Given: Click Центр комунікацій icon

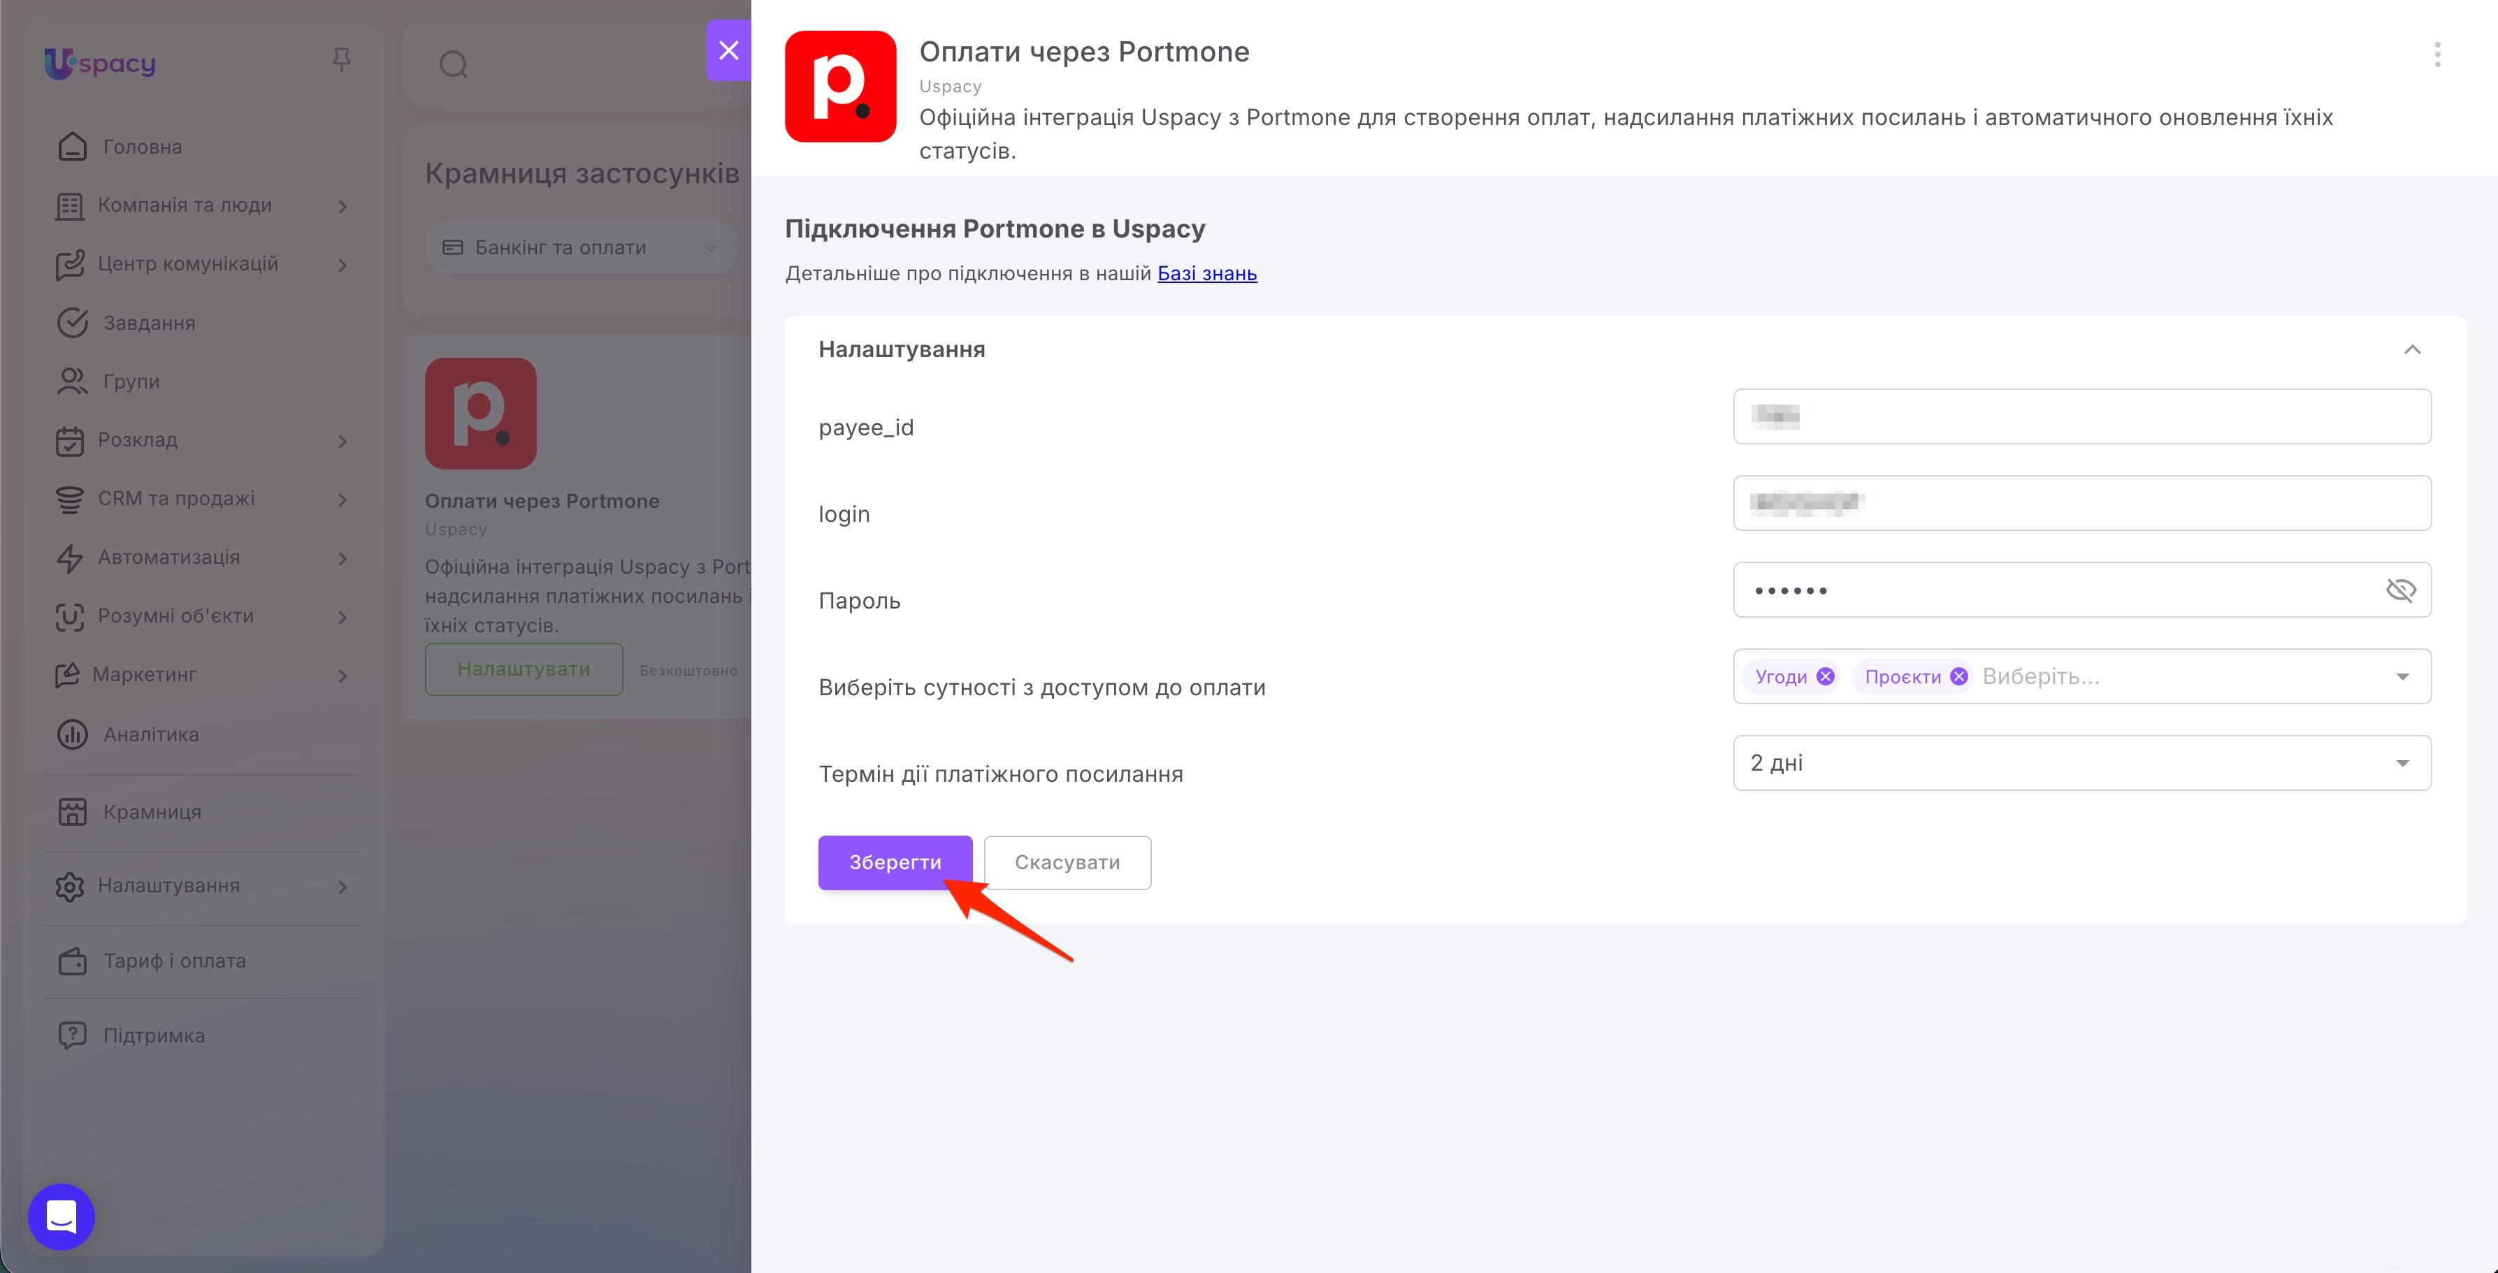Looking at the screenshot, I should (x=70, y=265).
